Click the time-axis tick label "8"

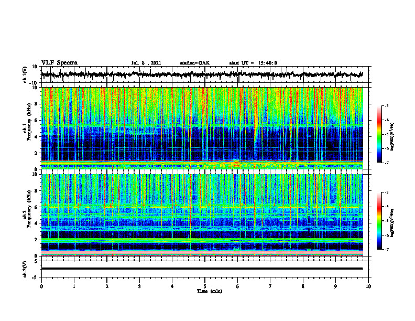coord(303,286)
